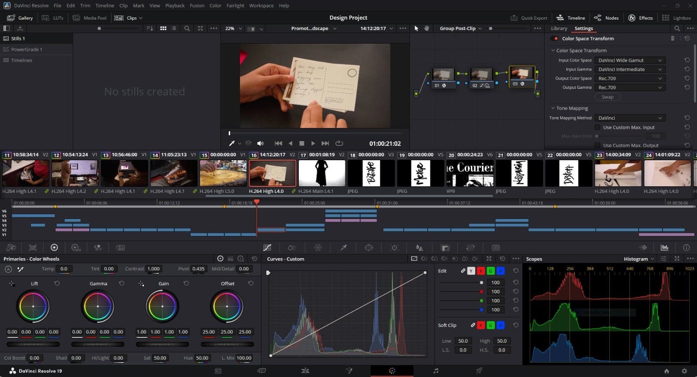Image resolution: width=697 pixels, height=377 pixels.
Task: Open the Lightbox view
Action: (677, 18)
